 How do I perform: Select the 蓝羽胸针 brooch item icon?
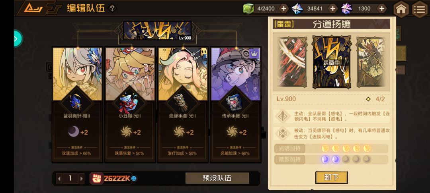pyautogui.click(x=76, y=102)
